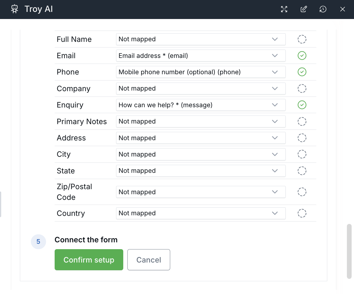Click the 'State' field label
Screen dimensions: 354x294
[66, 171]
